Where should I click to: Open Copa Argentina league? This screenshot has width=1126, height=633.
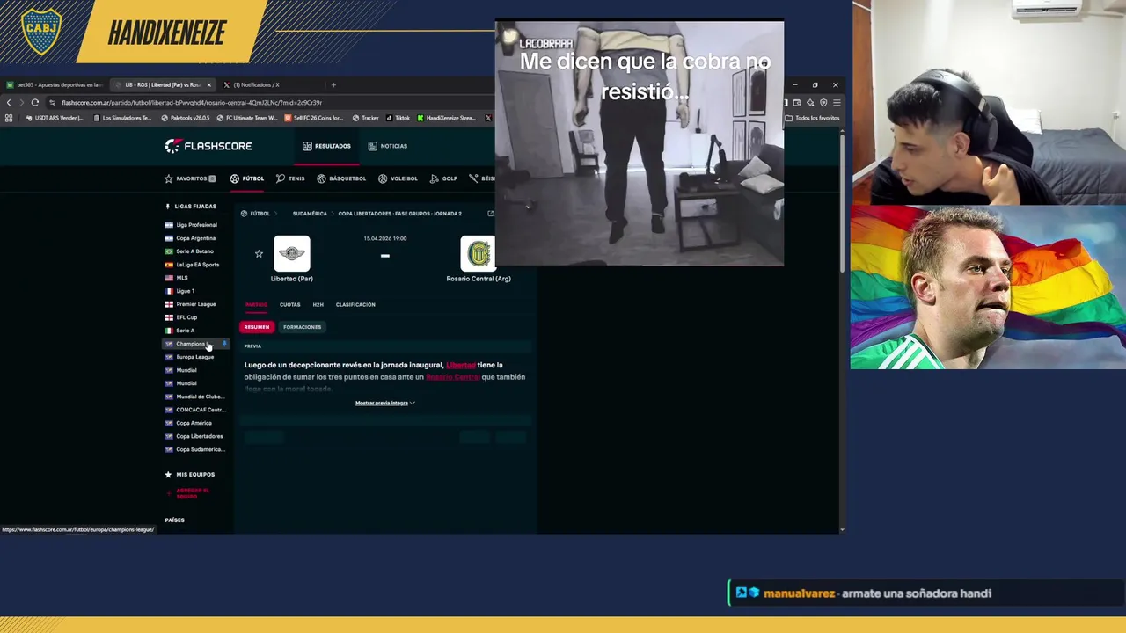(190, 238)
